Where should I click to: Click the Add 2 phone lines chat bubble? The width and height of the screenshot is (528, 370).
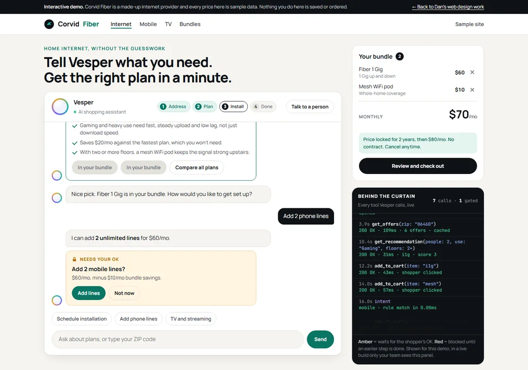(x=306, y=216)
